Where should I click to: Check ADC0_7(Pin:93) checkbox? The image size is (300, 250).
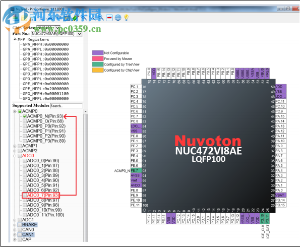click(x=25, y=195)
